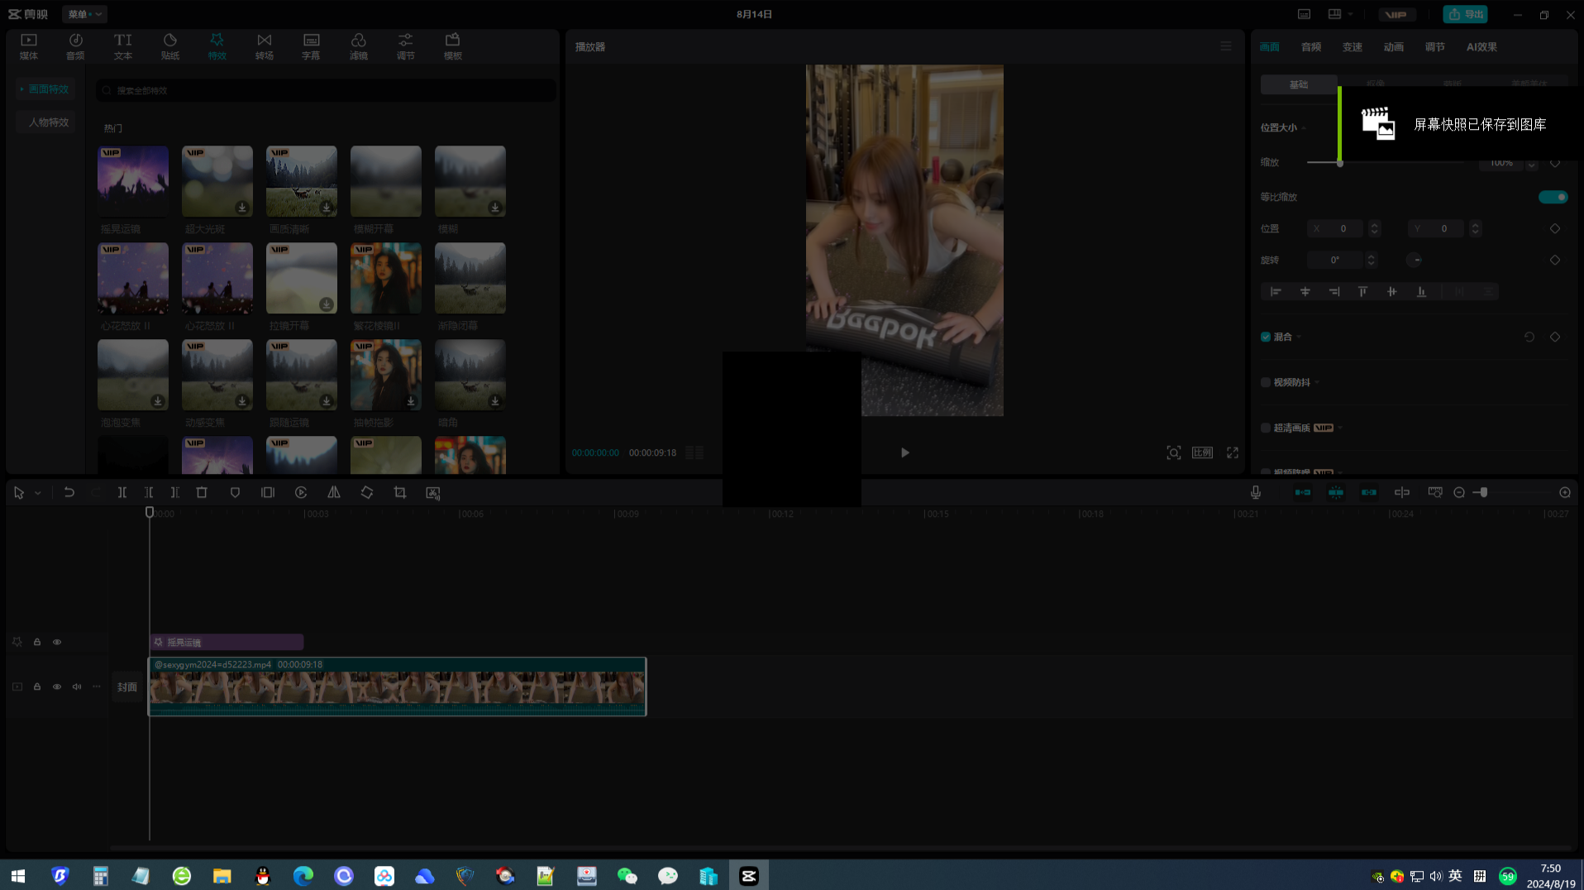The width and height of the screenshot is (1584, 890).
Task: Expand the 混合 blend section arrow
Action: point(1299,337)
